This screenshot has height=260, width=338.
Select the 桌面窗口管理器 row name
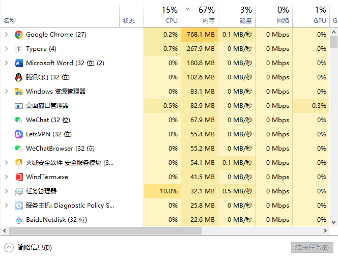pos(47,105)
